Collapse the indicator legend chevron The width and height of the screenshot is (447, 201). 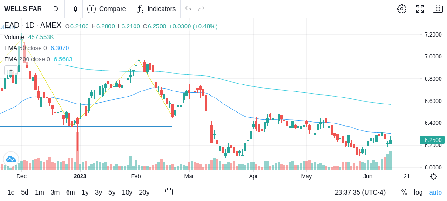pos(11,71)
